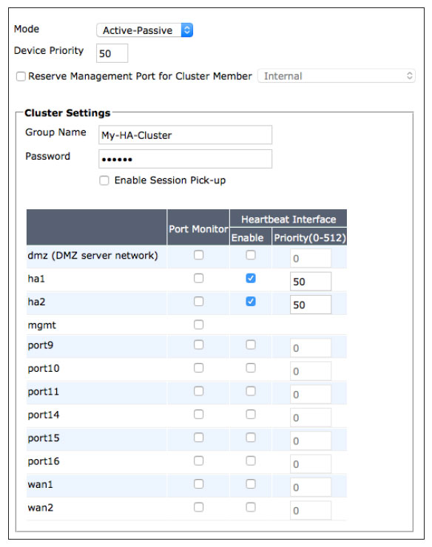Enable heartbeat on port15
The image size is (432, 547).
(x=251, y=438)
